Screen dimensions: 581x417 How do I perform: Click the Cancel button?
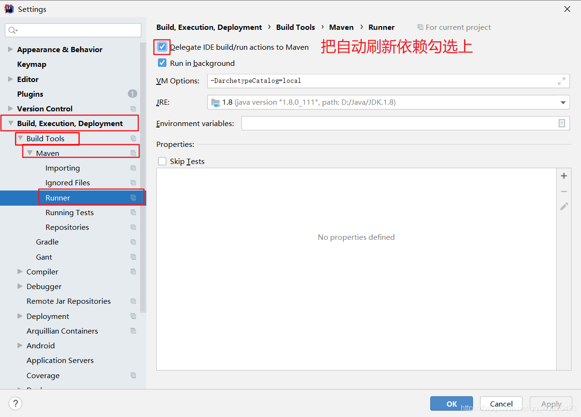click(x=501, y=404)
